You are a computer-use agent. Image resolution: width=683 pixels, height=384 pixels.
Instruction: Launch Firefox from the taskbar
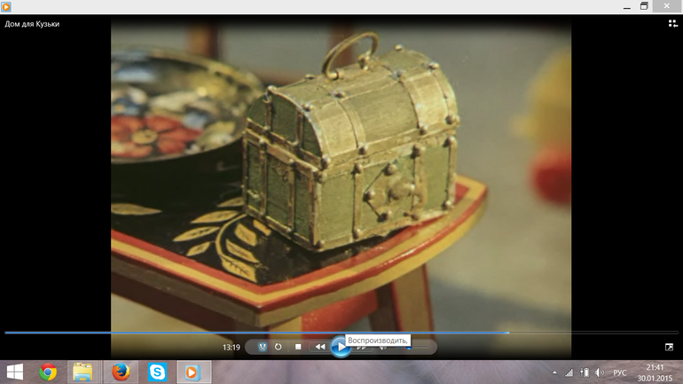(120, 372)
